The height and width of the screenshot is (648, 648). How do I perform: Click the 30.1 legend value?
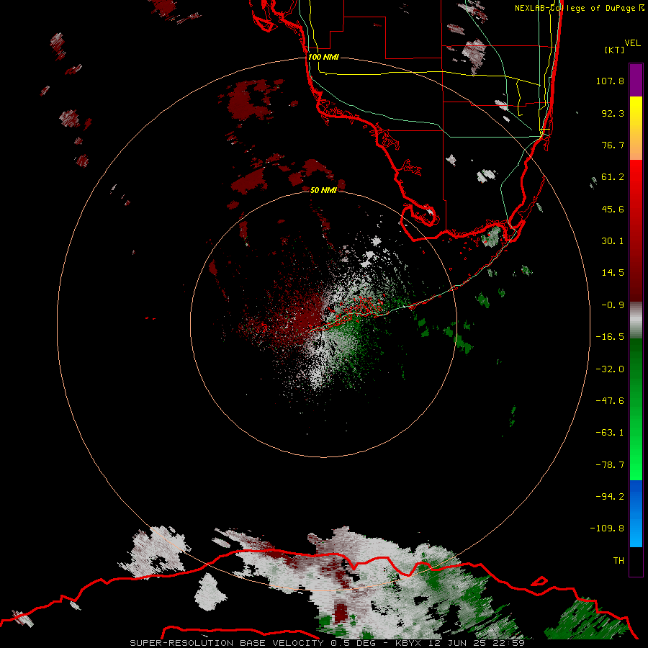coord(613,241)
